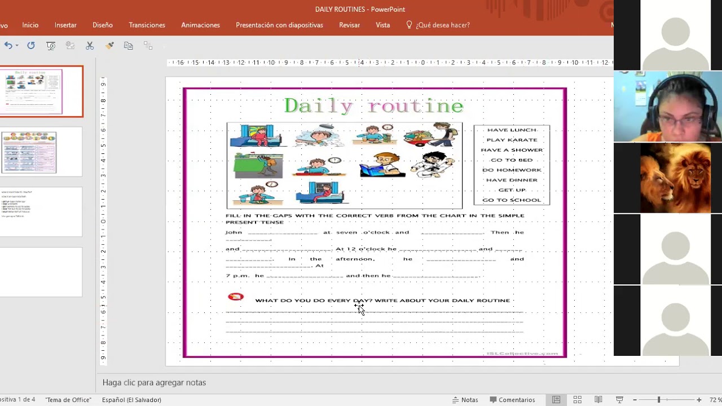Start Slide Show from status bar icon
722x406 pixels.
coord(619,400)
